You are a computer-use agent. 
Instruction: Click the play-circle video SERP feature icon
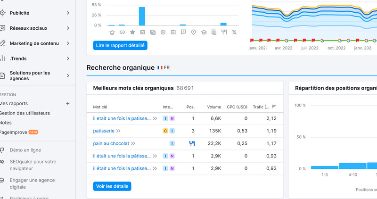163,32
